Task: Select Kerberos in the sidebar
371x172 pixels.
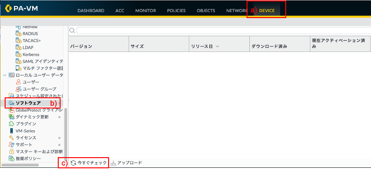Action: (x=31, y=54)
